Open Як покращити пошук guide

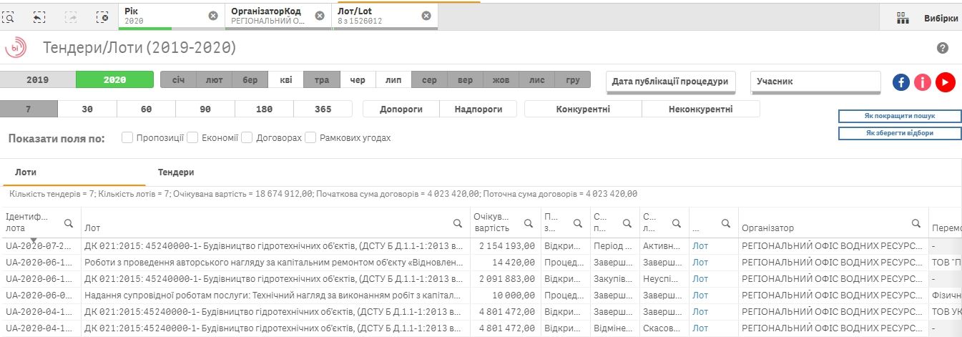point(899,116)
